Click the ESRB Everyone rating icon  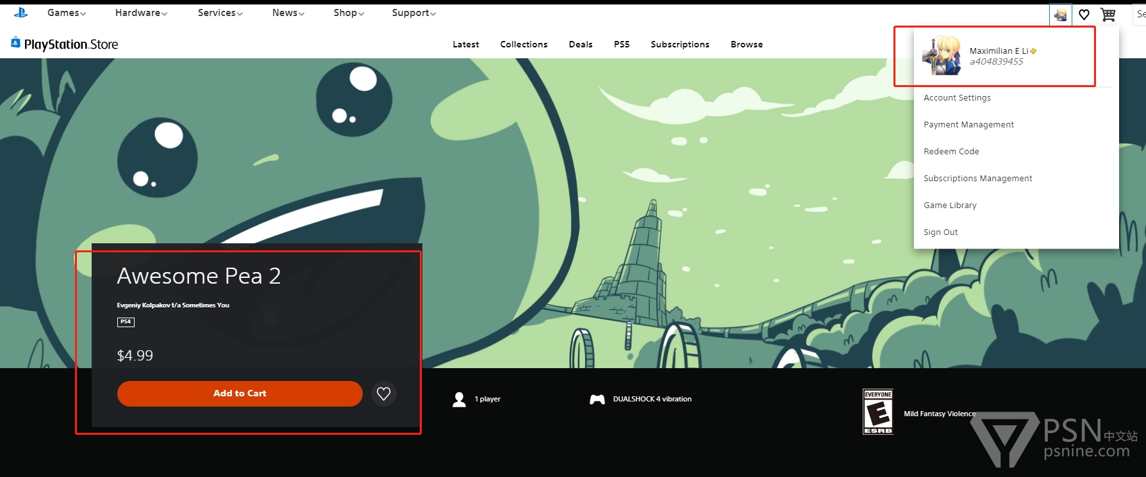(x=878, y=412)
